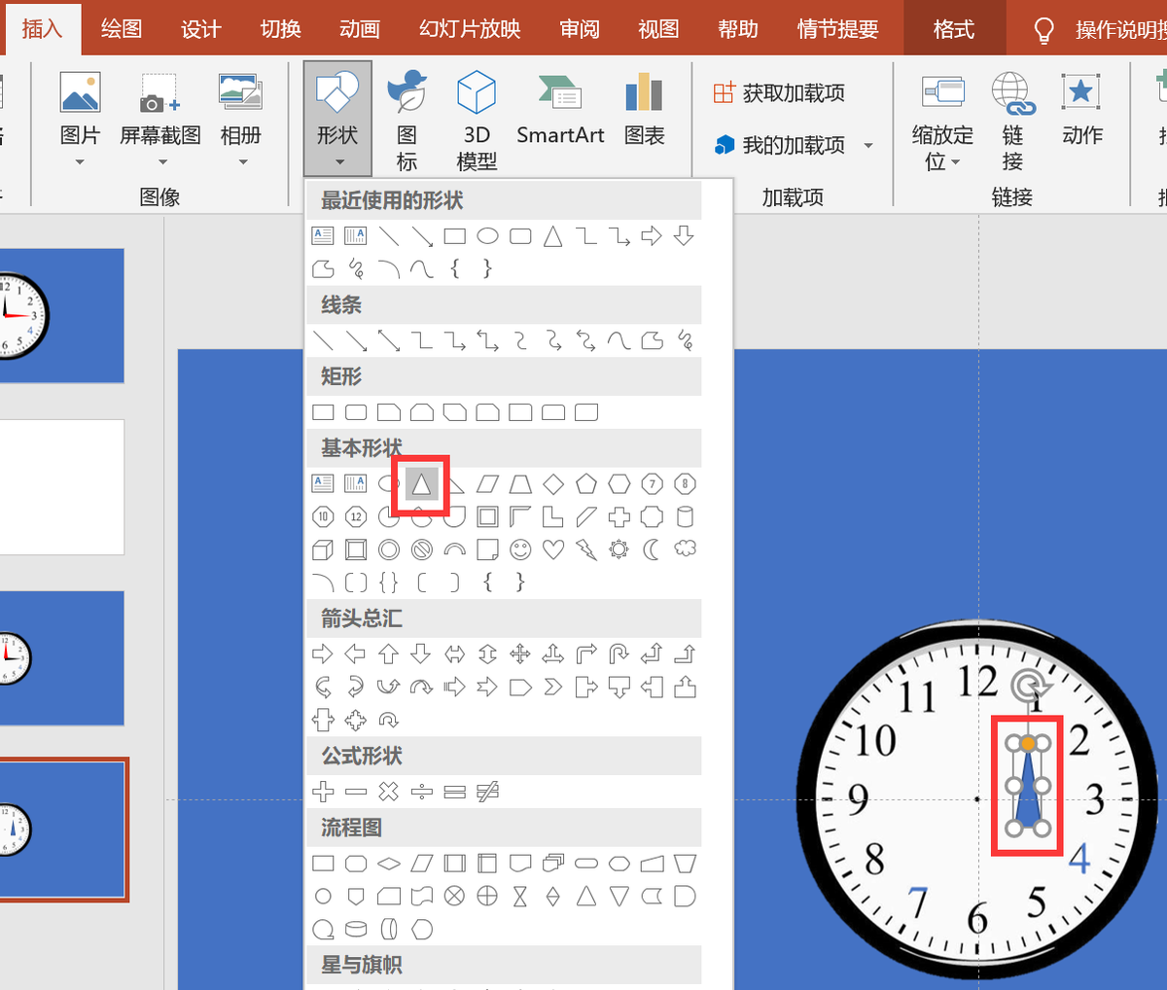Screen dimensions: 1167x990
Task: Click the SmartArt insert icon
Action: tap(560, 107)
